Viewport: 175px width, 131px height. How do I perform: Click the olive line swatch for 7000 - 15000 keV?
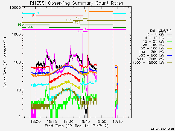click(x=169, y=62)
